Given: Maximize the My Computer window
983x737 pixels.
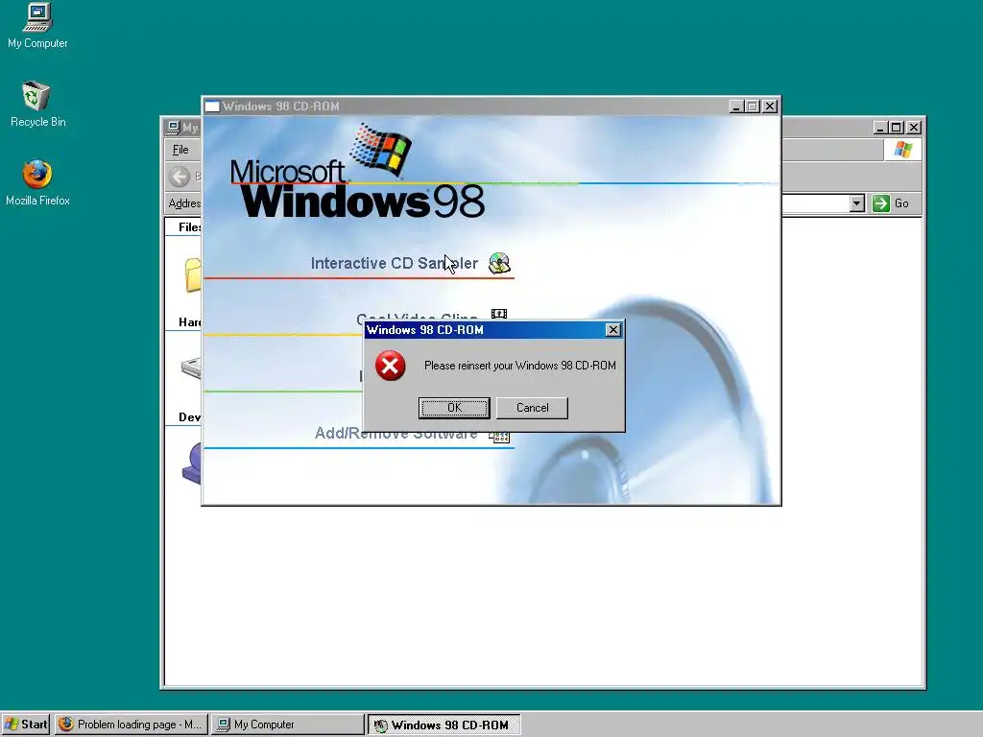Looking at the screenshot, I should pos(897,128).
